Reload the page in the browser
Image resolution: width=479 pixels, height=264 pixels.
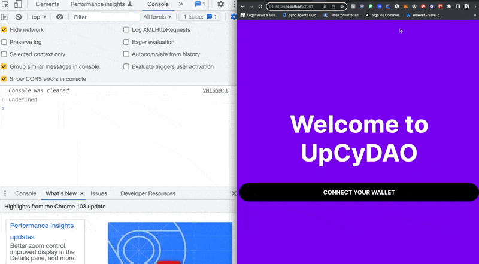[x=260, y=6]
